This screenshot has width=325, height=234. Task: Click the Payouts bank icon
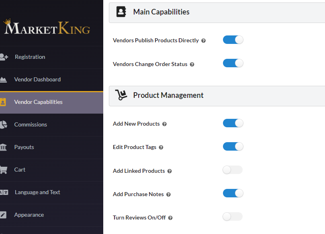pyautogui.click(x=3, y=147)
